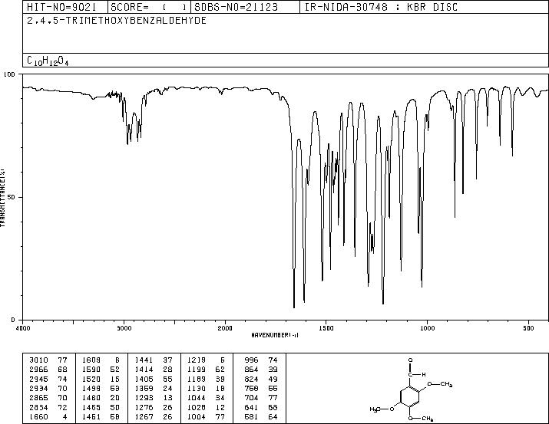Select the 1441 peak entry in table

point(154,360)
